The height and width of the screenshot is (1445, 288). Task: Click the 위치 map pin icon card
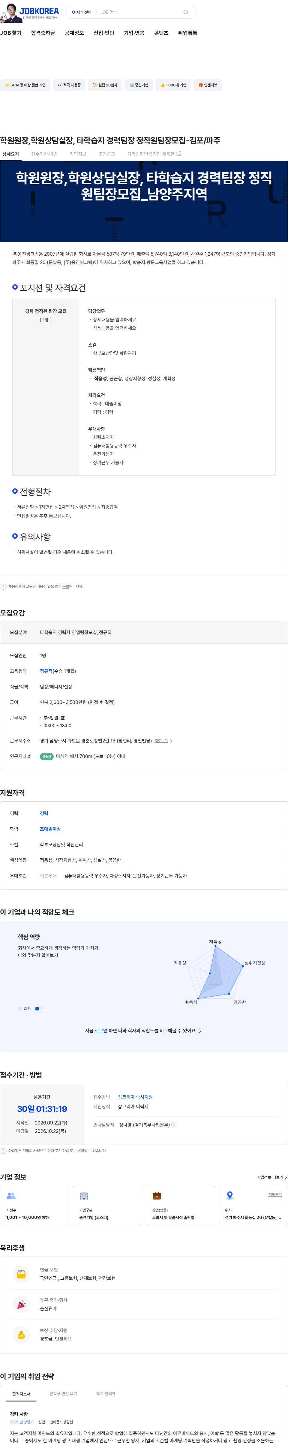[x=253, y=1206]
